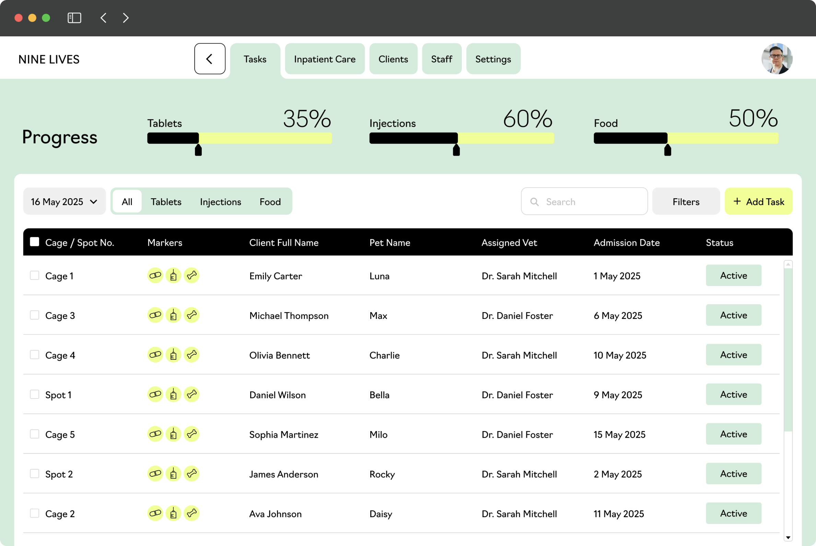The height and width of the screenshot is (546, 816).
Task: Click the food bone marker for Cage 4
Action: 191,355
